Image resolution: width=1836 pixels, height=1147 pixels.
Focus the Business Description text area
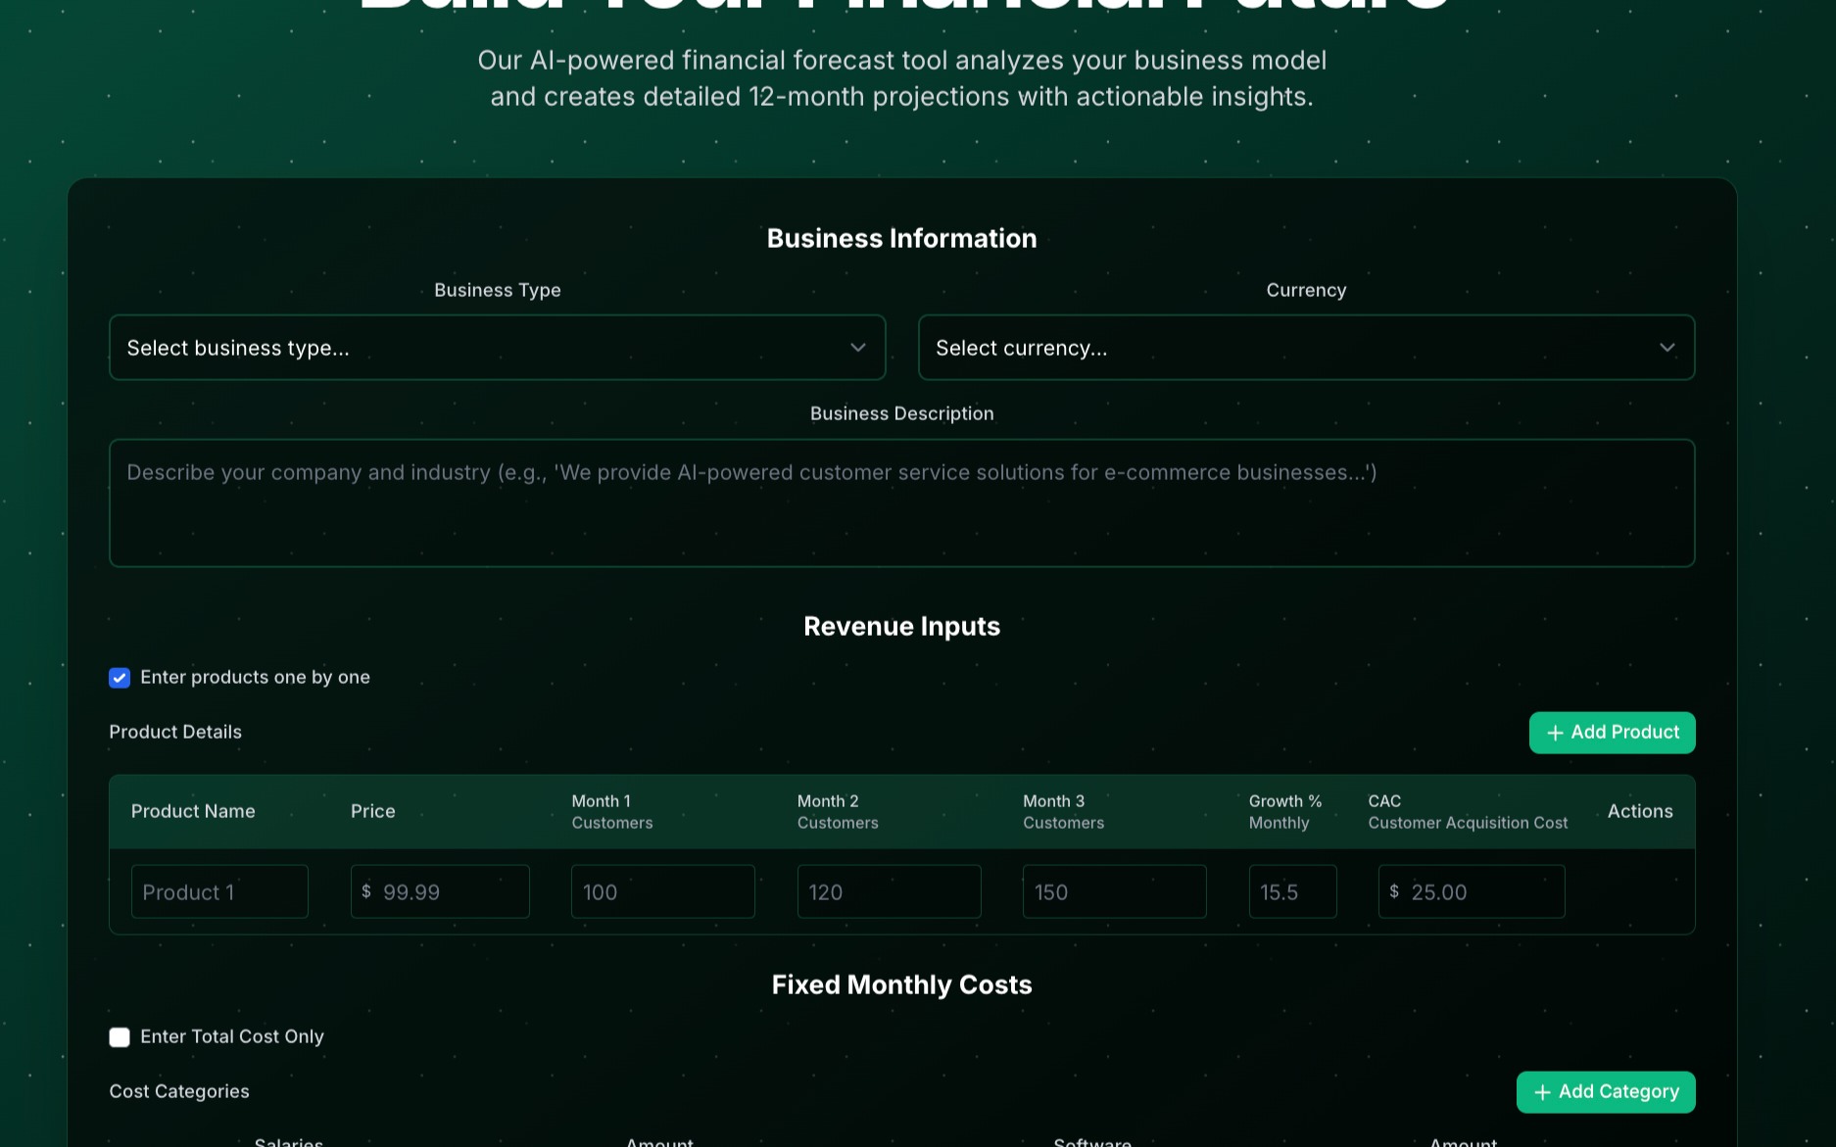901,502
